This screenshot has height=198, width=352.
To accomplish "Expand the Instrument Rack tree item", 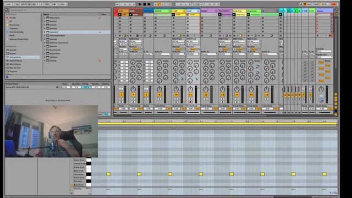I will pos(45,36).
